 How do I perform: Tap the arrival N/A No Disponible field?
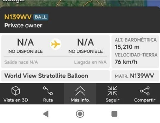tap(85, 46)
